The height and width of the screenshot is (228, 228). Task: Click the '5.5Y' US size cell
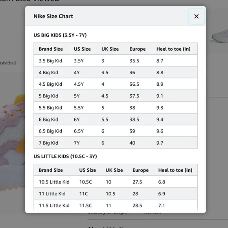click(79, 108)
